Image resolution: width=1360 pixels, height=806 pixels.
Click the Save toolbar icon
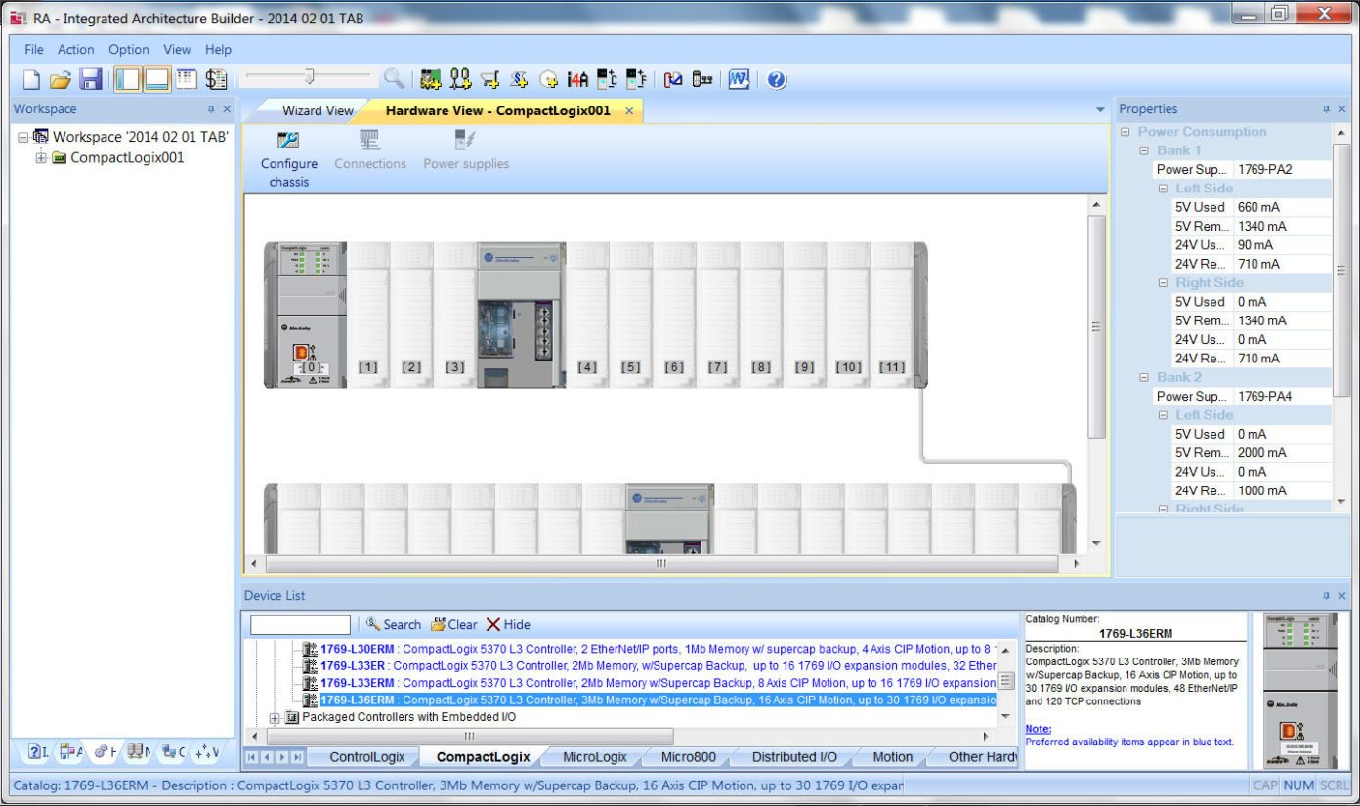pyautogui.click(x=91, y=79)
